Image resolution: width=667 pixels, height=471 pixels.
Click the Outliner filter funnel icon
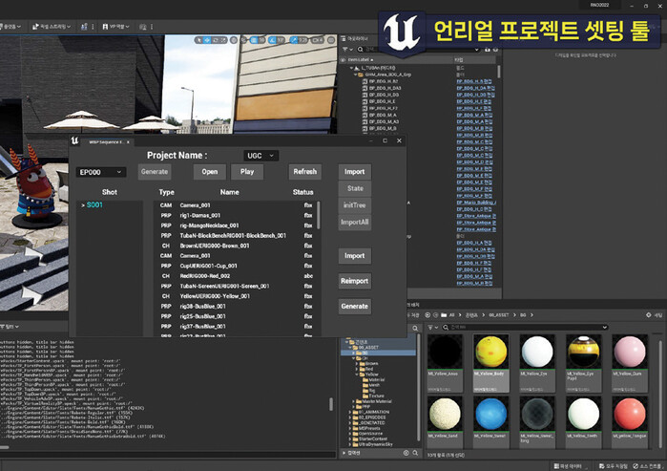coord(345,50)
